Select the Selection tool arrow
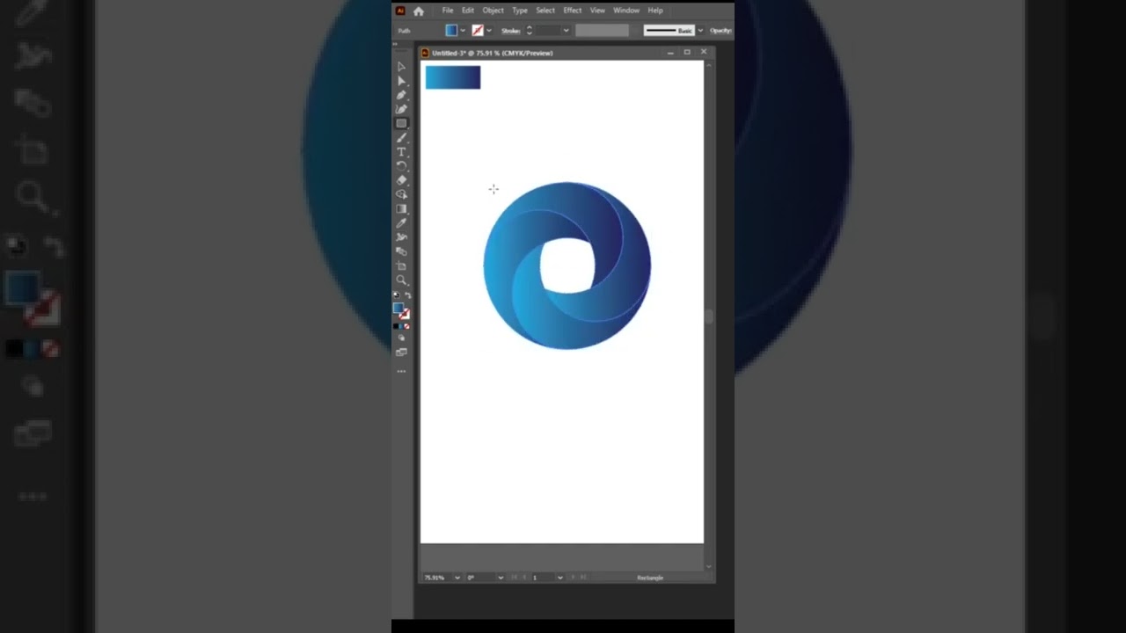The width and height of the screenshot is (1126, 633). 401,66
